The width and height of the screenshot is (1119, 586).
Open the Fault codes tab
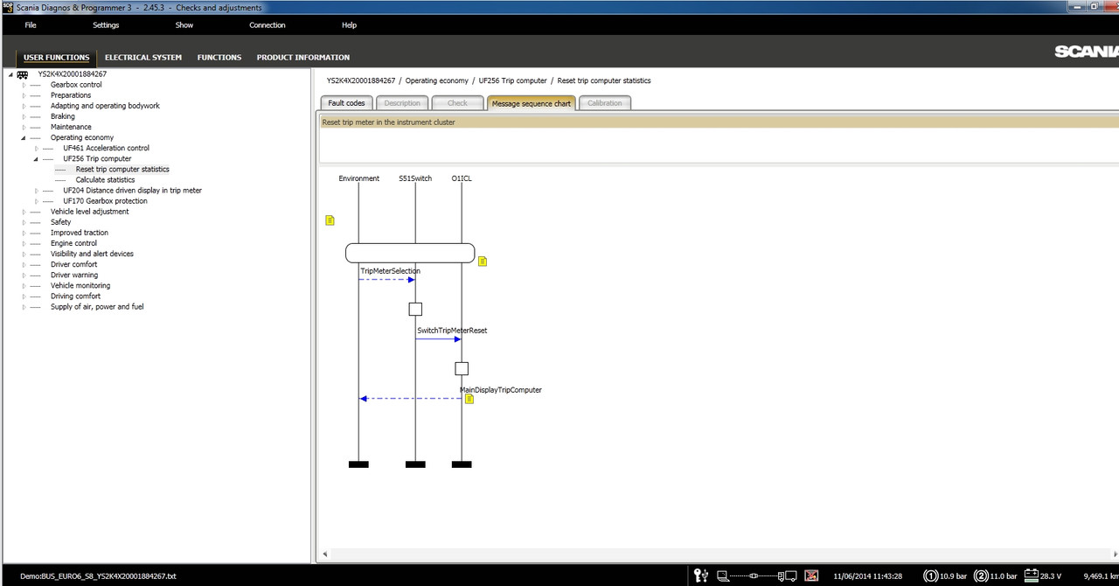pyautogui.click(x=347, y=103)
